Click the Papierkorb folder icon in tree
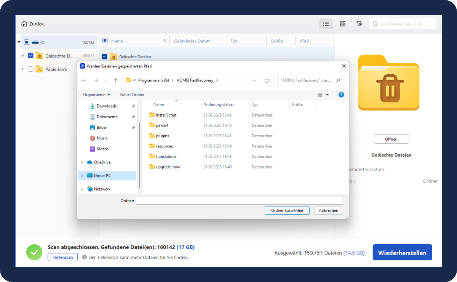Image resolution: width=457 pixels, height=282 pixels. point(39,69)
